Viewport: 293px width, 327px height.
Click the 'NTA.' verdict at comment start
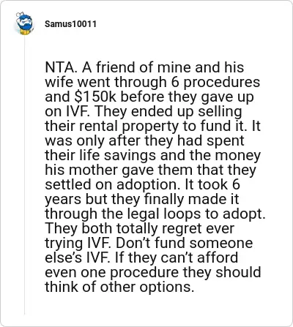click(62, 67)
